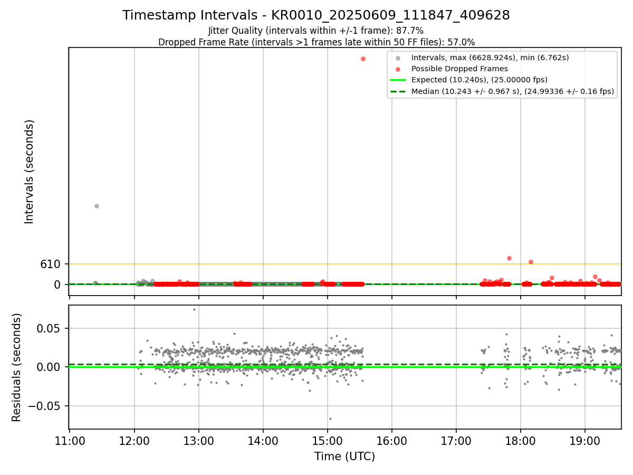Click the 'Intervals (seconds)' axis label
Viewport: 633px width, 475px height.
pos(30,172)
